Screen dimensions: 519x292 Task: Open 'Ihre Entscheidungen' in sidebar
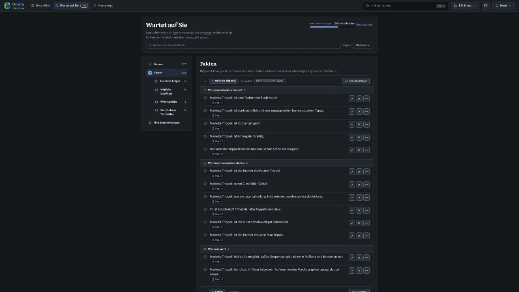167,122
